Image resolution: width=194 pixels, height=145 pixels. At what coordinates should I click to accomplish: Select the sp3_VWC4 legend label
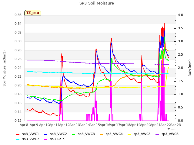(x=114, y=134)
